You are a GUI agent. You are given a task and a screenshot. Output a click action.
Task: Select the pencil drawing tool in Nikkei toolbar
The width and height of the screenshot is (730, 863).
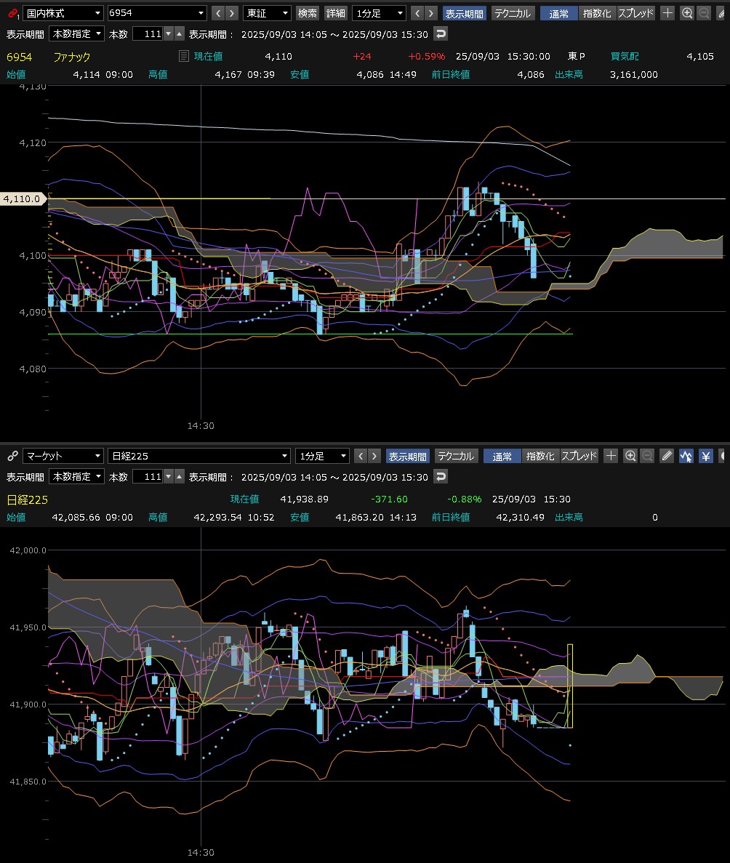tap(667, 456)
